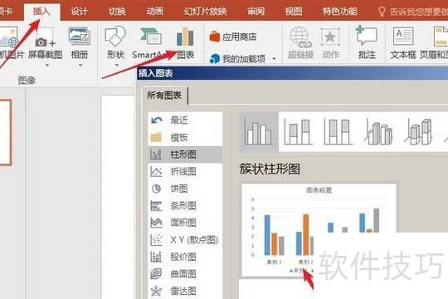The height and width of the screenshot is (299, 448).
Task: Click the Photo Album (相册) icon
Action: (79, 37)
